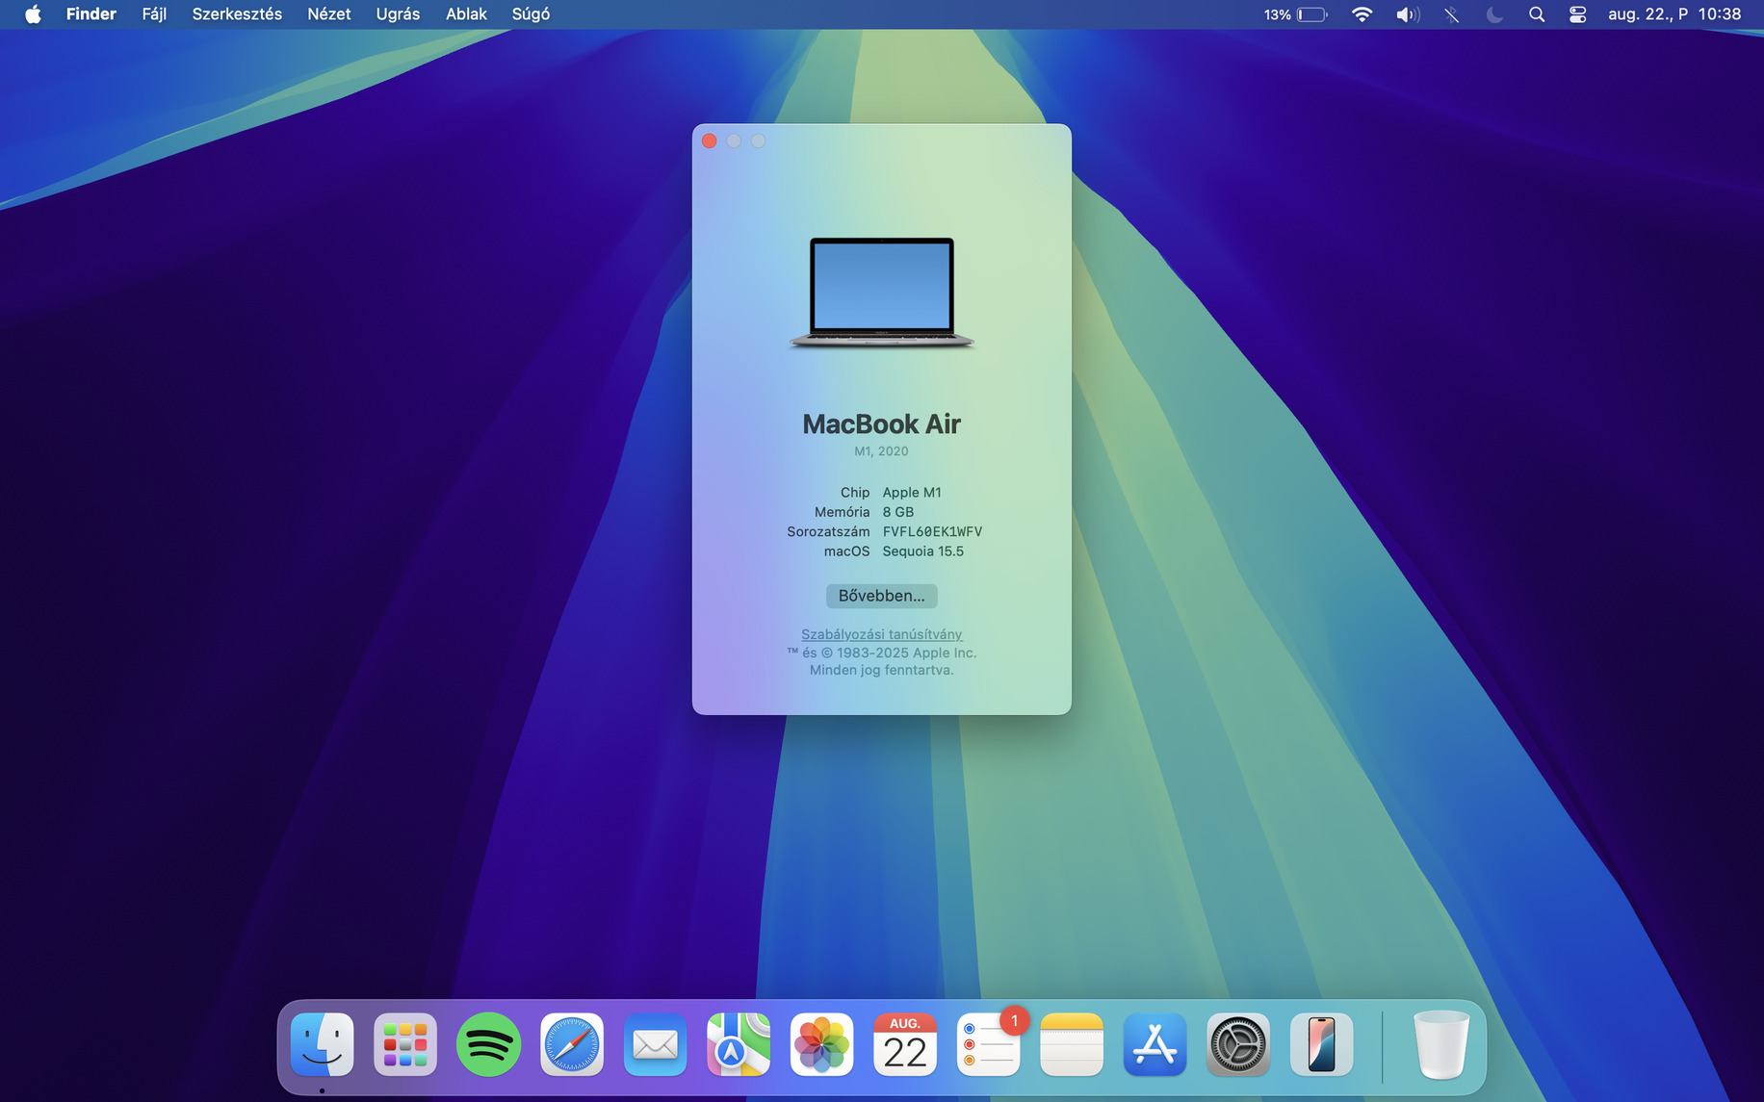Open the Trash in the Dock
Screen dimensions: 1764x1102
[1441, 1044]
